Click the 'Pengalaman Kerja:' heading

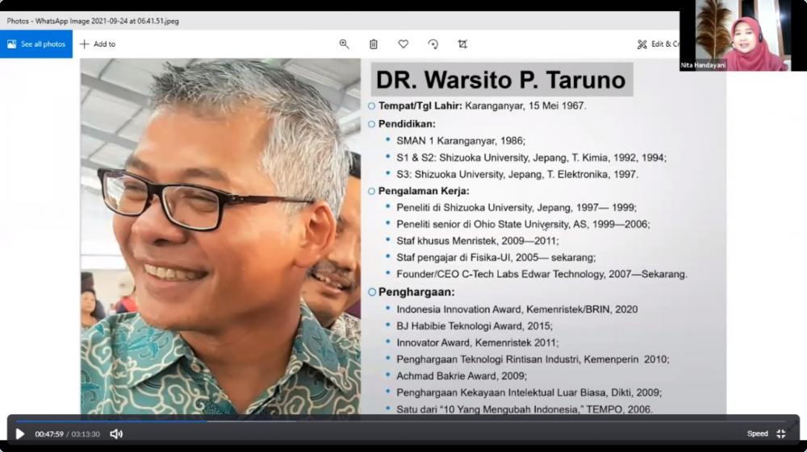(424, 191)
